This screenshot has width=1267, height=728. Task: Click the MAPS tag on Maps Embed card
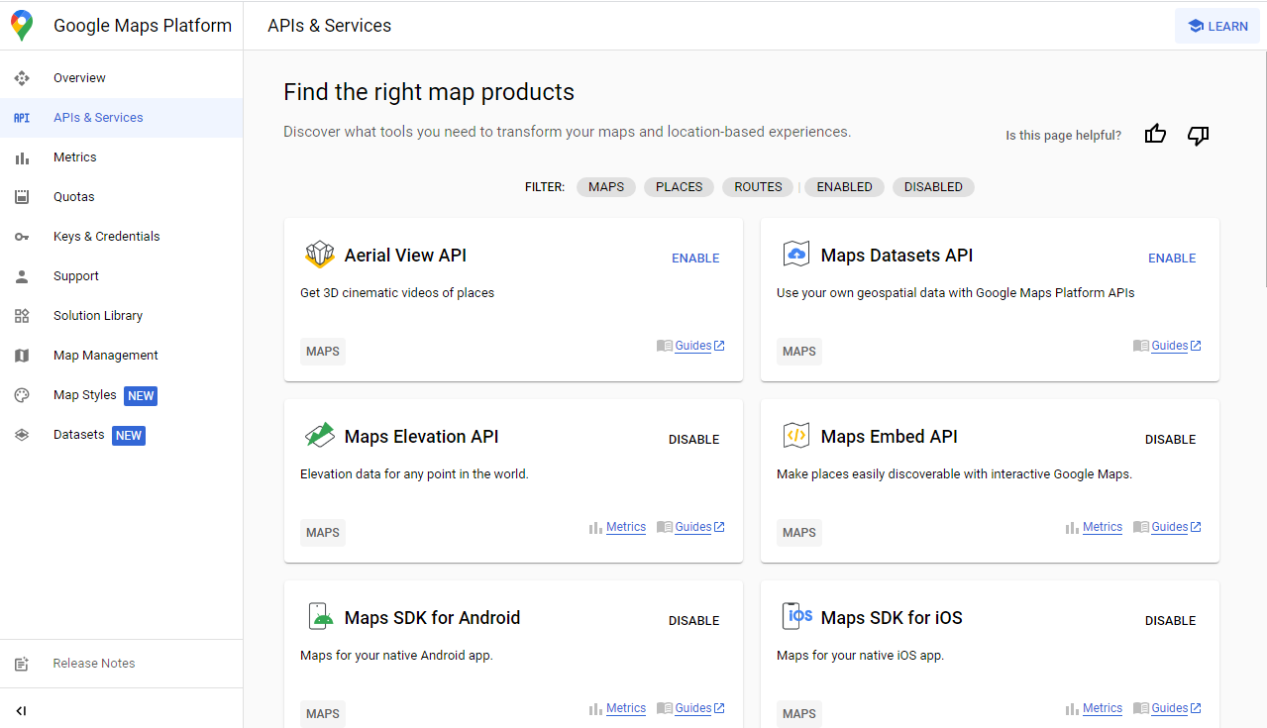(799, 533)
